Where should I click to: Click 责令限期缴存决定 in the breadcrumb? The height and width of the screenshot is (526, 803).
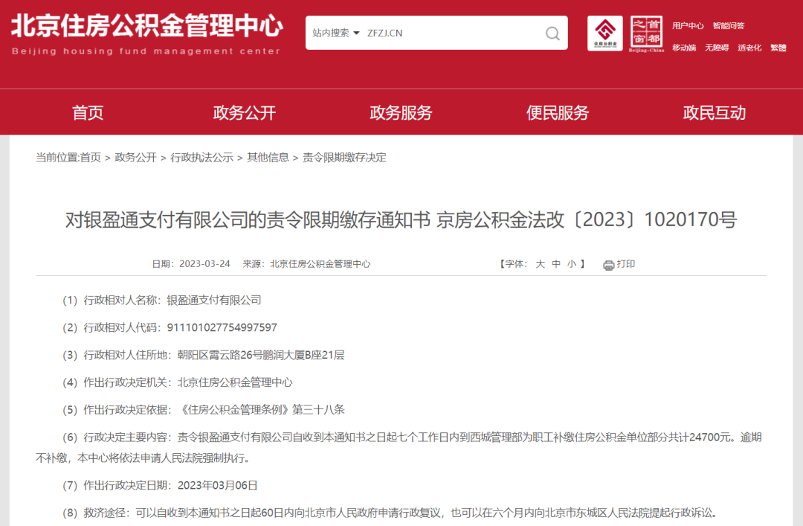(344, 158)
